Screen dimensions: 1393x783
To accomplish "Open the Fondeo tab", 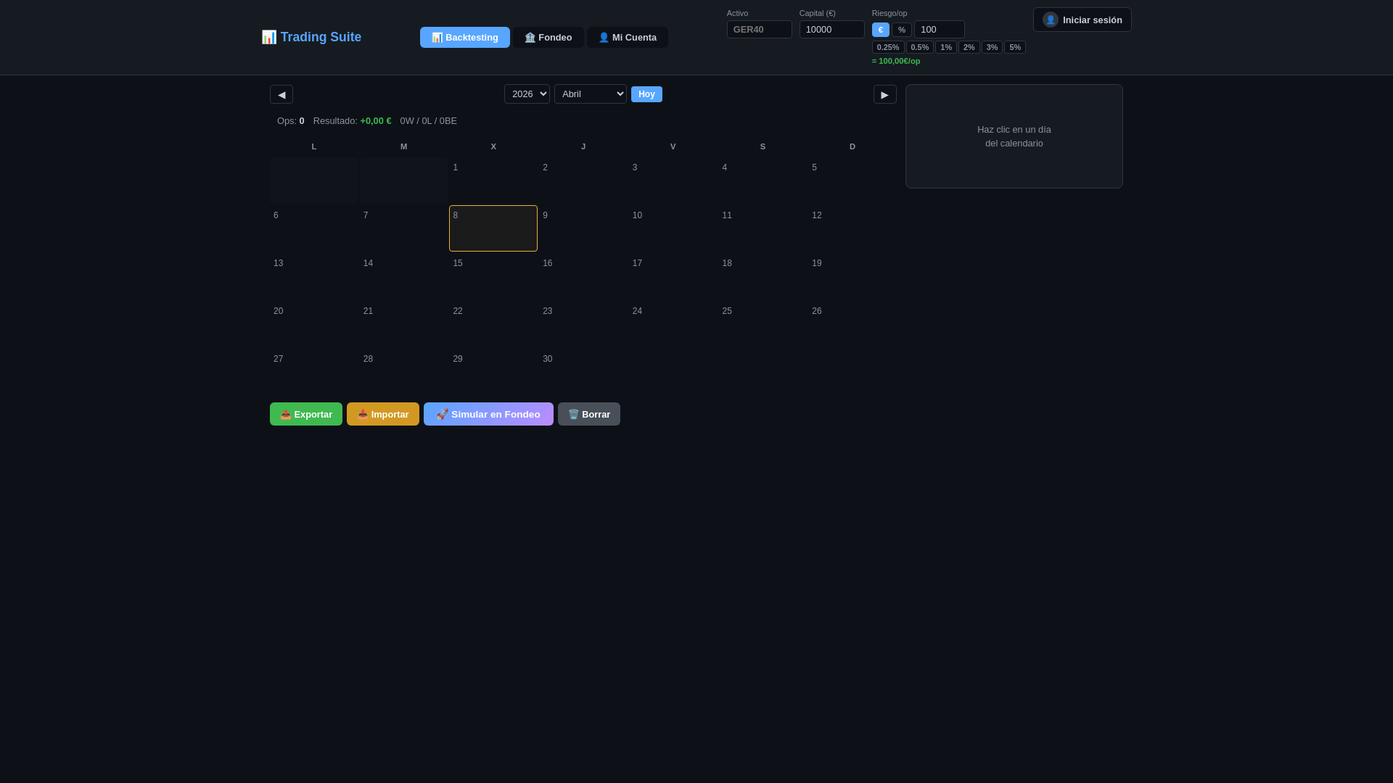I will tap(548, 38).
